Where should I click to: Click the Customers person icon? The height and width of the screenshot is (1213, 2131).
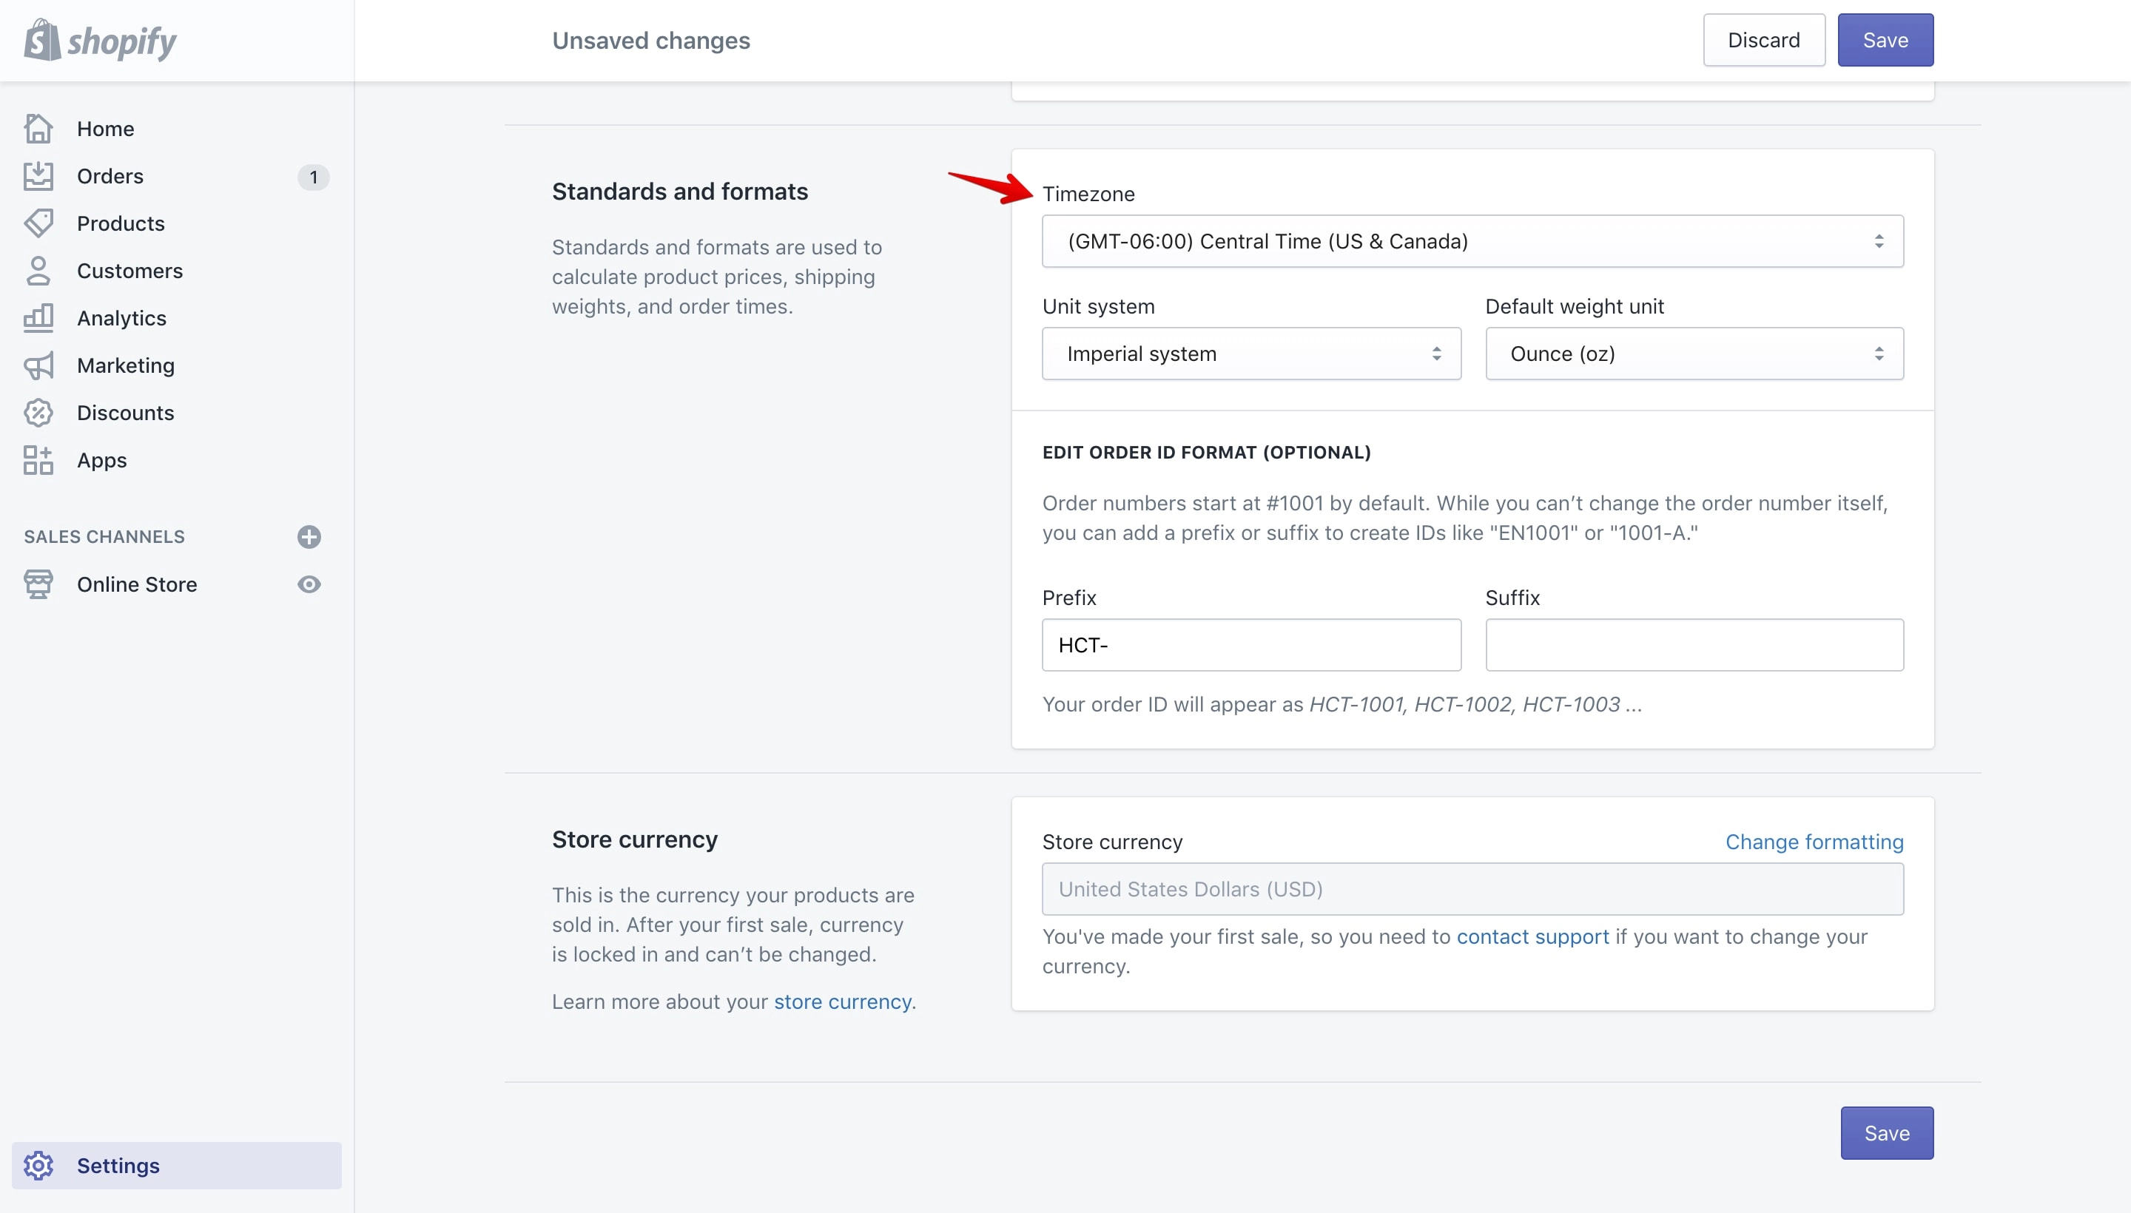pos(38,271)
